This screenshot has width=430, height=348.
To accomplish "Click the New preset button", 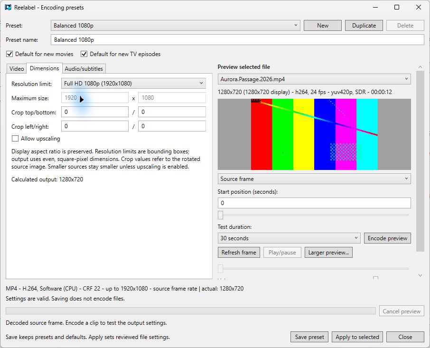I will click(323, 26).
